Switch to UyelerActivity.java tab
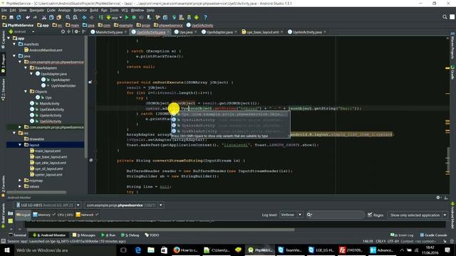Viewport: 456px width, 256px height. pyautogui.click(x=307, y=32)
